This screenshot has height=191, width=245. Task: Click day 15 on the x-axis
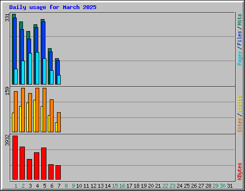[x=115, y=186]
